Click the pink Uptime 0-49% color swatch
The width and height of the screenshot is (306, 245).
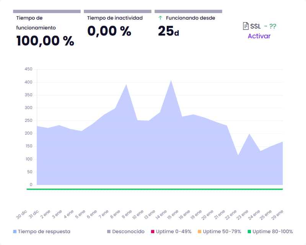152,232
